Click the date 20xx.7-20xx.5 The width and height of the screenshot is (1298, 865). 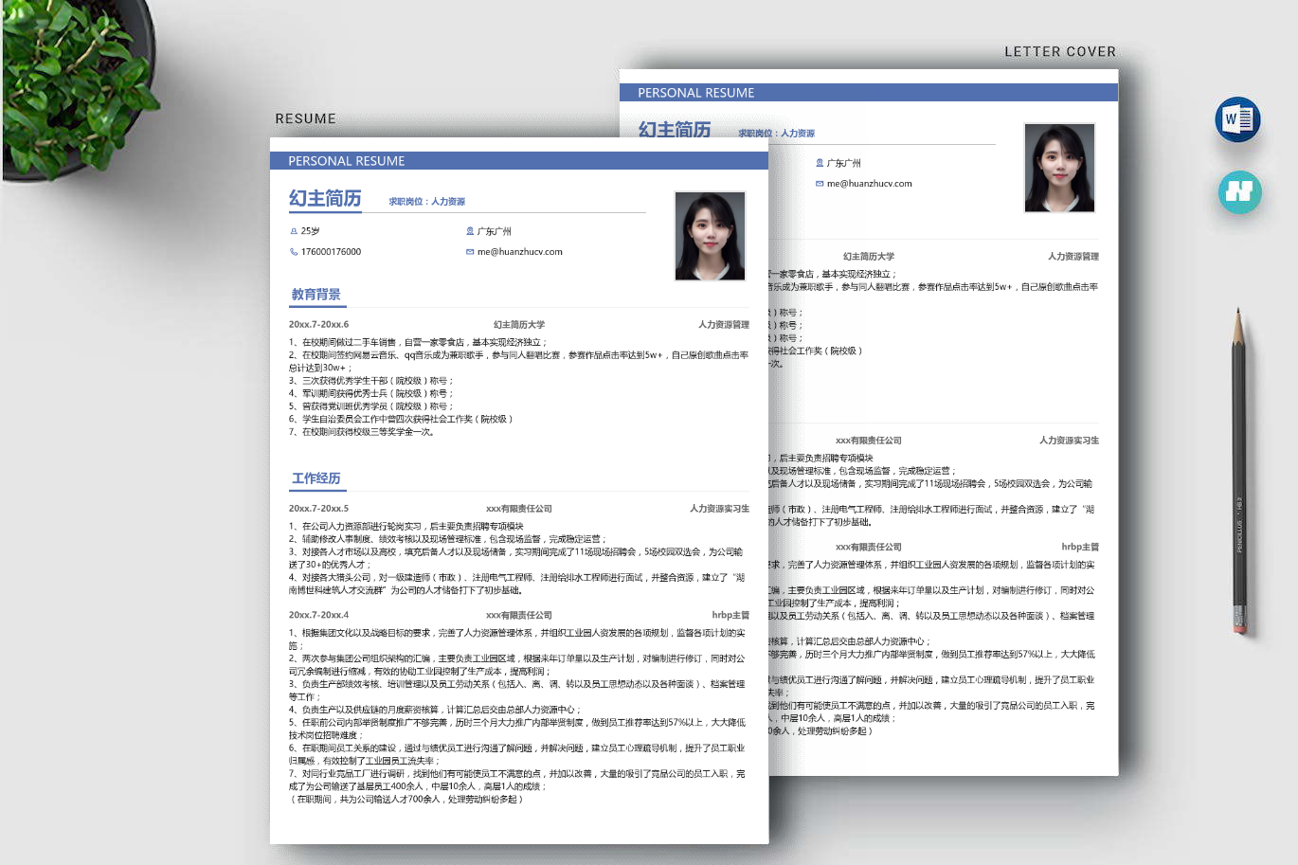[x=318, y=508]
